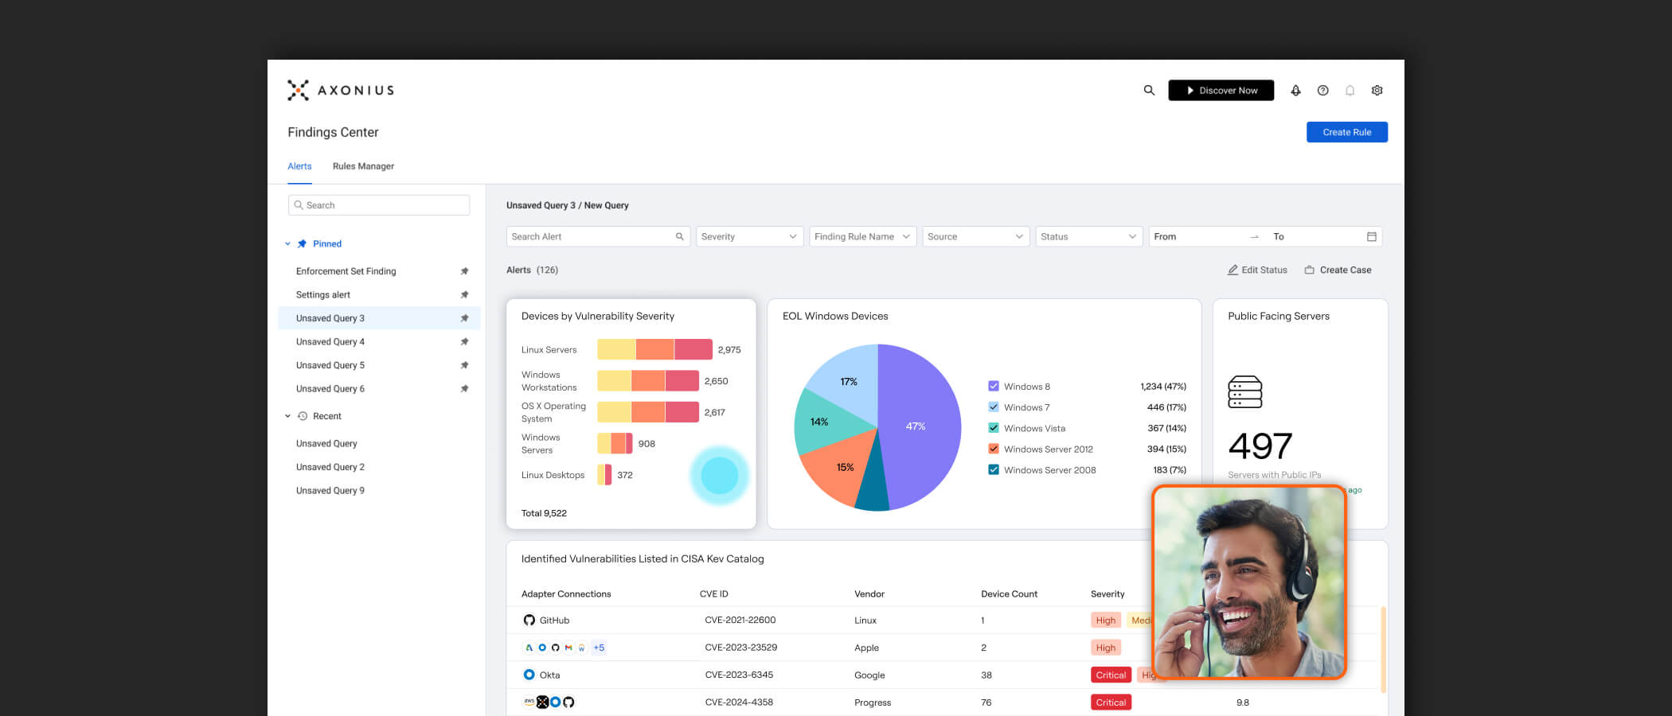
Task: Select the Alerts tab
Action: 299,166
